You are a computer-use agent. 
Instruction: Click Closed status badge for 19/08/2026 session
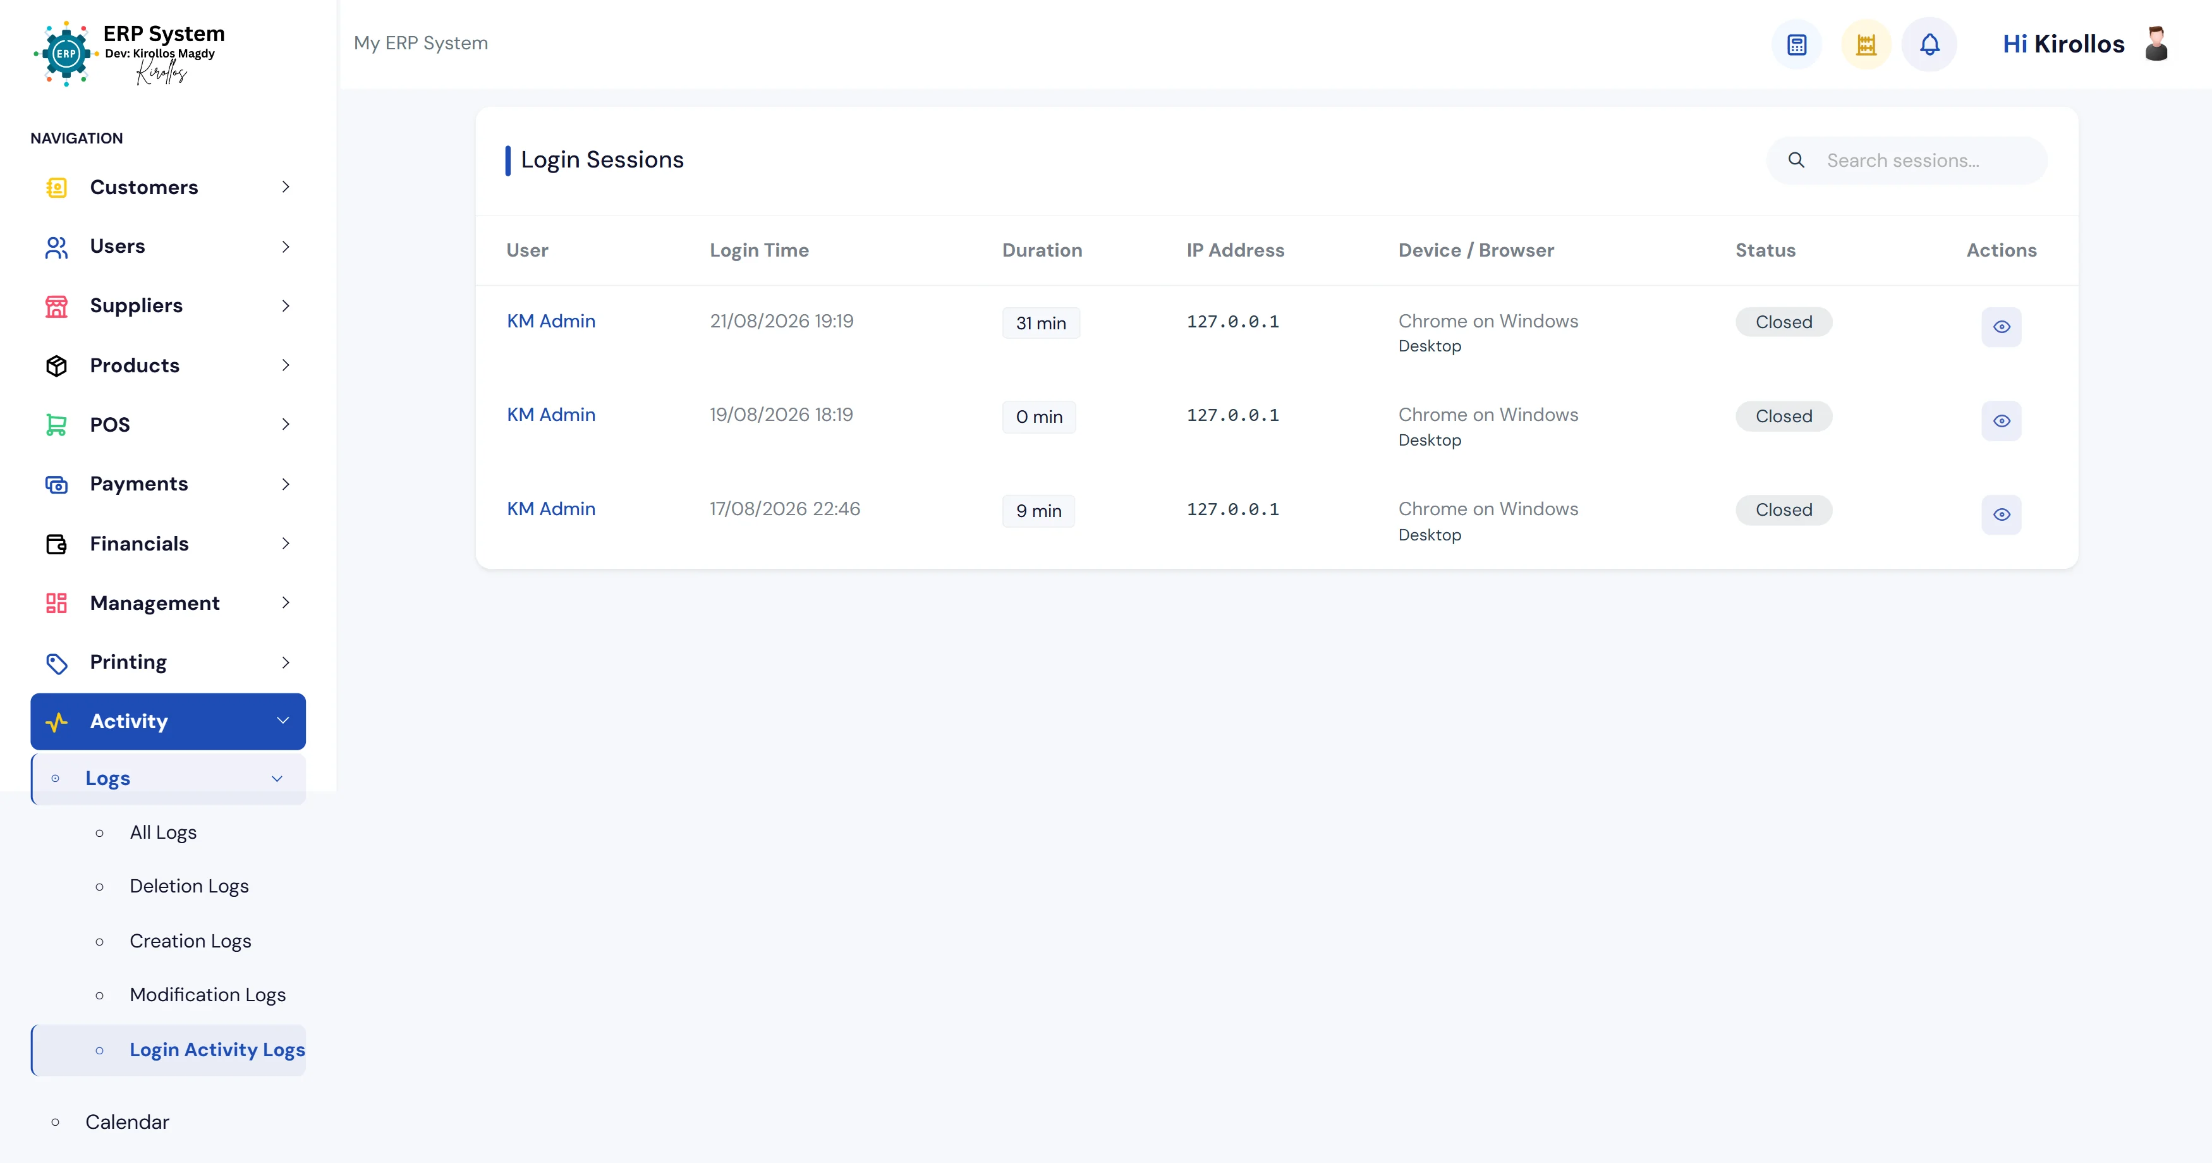click(x=1784, y=417)
